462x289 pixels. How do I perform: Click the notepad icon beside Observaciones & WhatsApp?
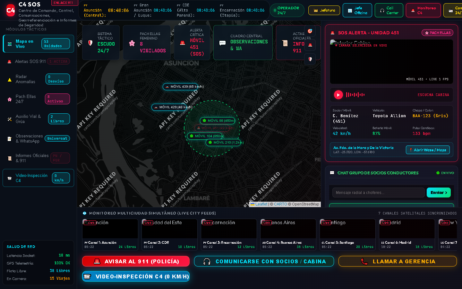pos(10,139)
